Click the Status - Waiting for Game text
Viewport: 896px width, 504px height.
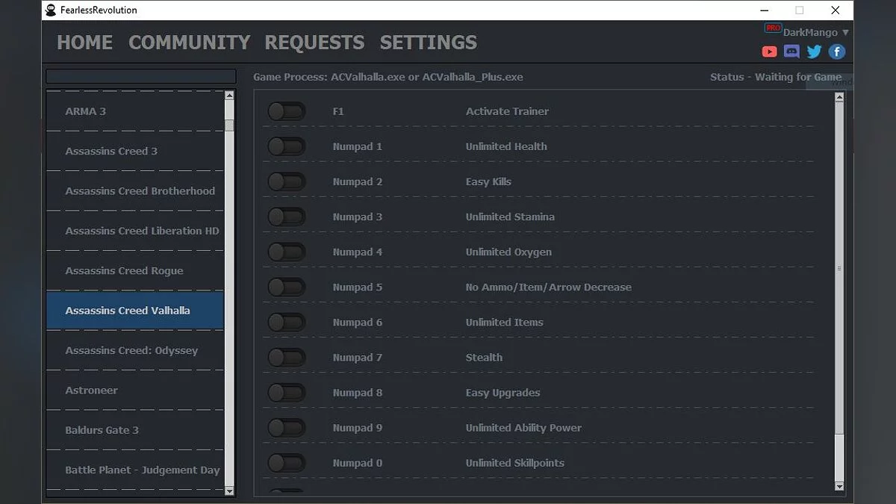tap(776, 77)
